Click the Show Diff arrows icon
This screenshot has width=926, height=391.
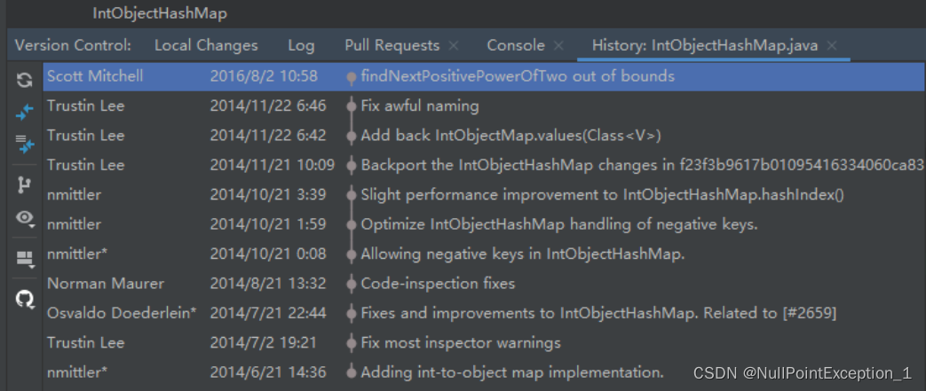click(x=24, y=112)
